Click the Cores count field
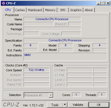This screenshot has width=111, height=108. tap(76, 95)
